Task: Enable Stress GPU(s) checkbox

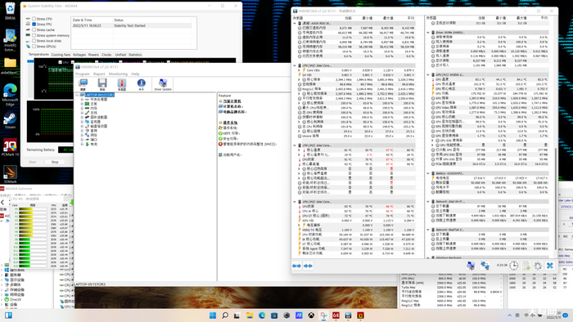Action: (x=34, y=47)
